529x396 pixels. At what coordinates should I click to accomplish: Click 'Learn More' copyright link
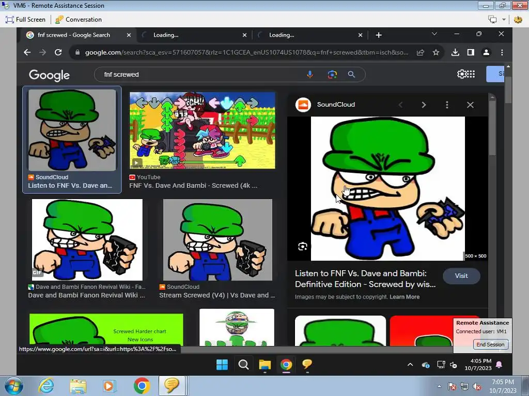coord(404,296)
